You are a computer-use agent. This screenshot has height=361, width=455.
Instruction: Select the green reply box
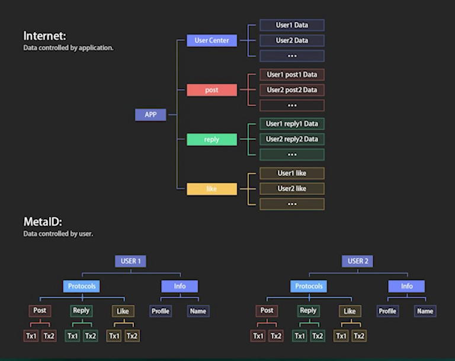tap(212, 139)
